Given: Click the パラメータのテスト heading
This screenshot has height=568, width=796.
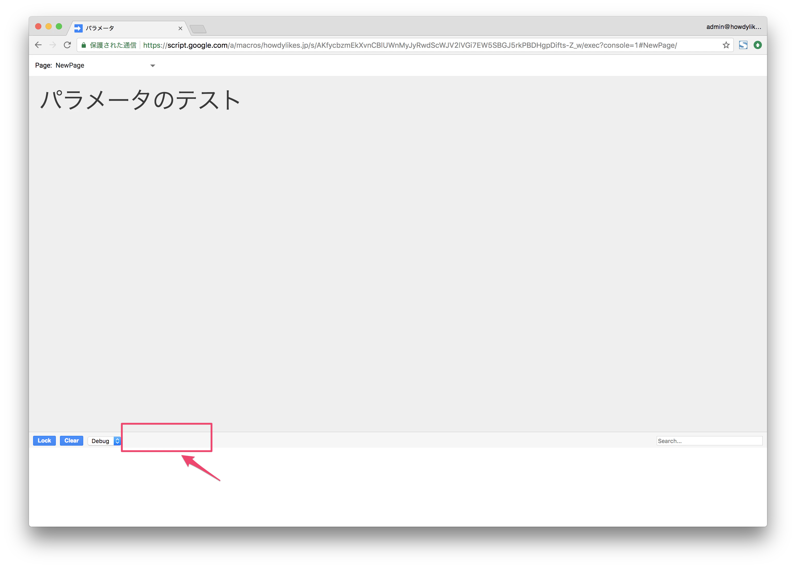Looking at the screenshot, I should pyautogui.click(x=140, y=100).
